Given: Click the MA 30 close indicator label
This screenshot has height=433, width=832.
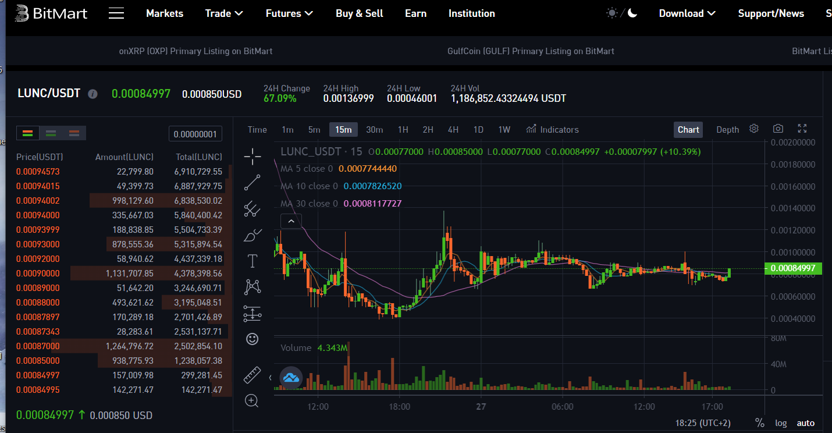Looking at the screenshot, I should click(x=309, y=204).
